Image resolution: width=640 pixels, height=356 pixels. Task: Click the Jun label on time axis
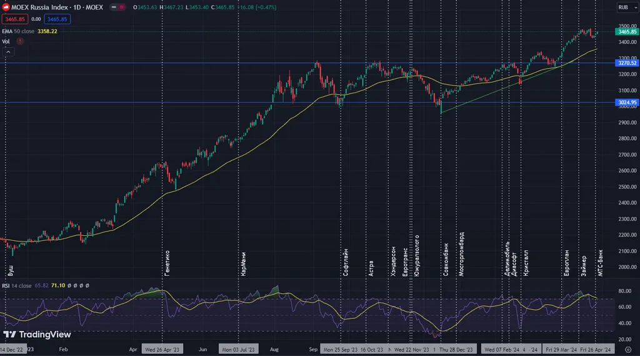(x=203, y=350)
